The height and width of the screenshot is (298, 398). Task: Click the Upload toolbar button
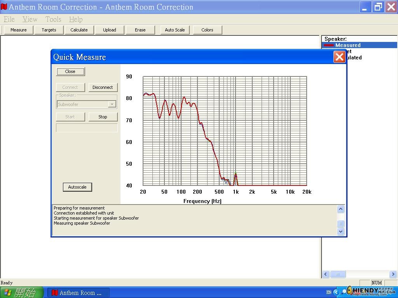[109, 30]
